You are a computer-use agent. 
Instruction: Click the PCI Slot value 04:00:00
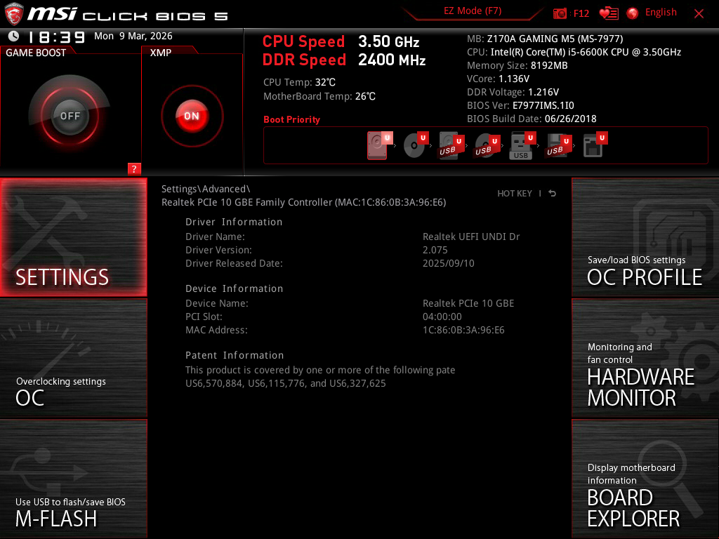pyautogui.click(x=442, y=317)
